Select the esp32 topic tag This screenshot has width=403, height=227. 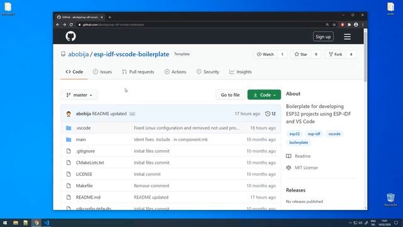pos(295,134)
